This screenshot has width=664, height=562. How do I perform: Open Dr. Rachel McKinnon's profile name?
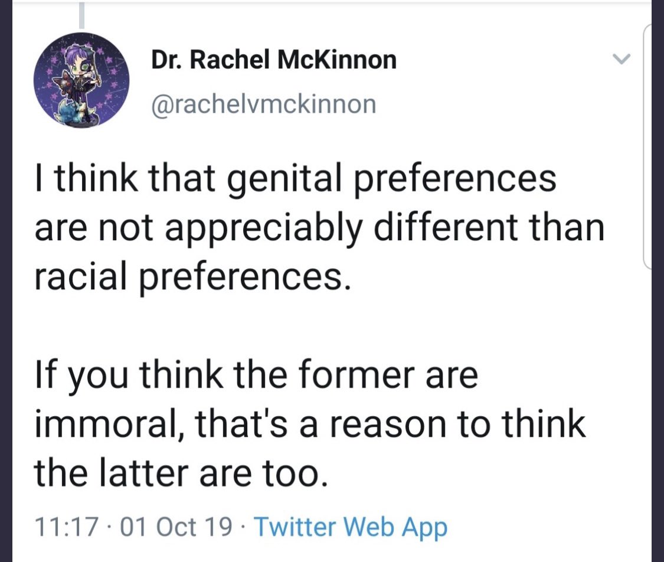coord(274,60)
